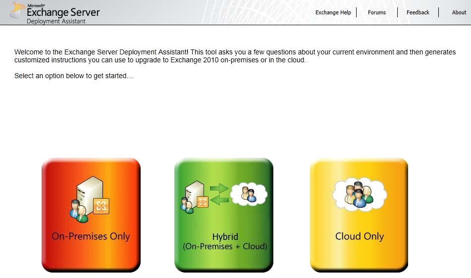471x278 pixels.
Task: Open the About link
Action: (x=459, y=12)
